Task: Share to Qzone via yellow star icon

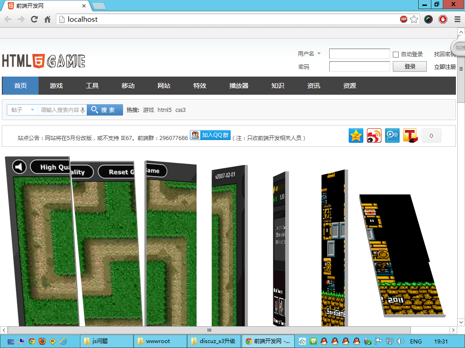Action: (x=356, y=136)
